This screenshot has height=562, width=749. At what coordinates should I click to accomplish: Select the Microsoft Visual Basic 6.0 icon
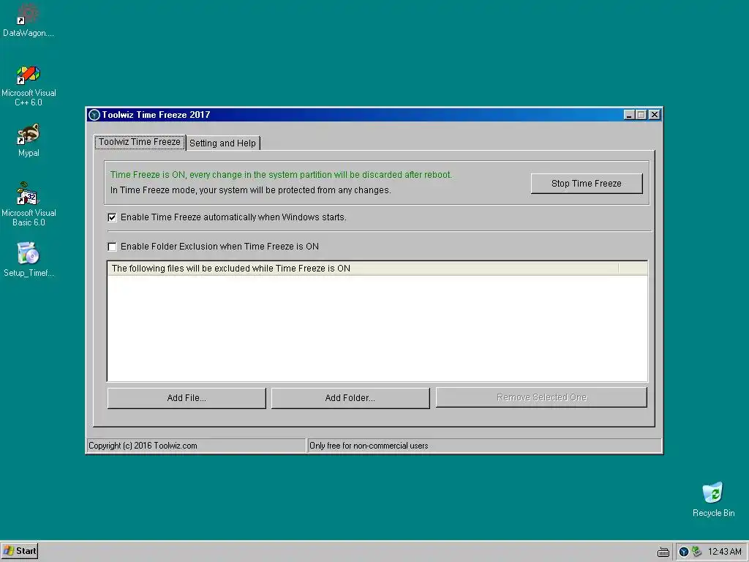[x=29, y=203]
